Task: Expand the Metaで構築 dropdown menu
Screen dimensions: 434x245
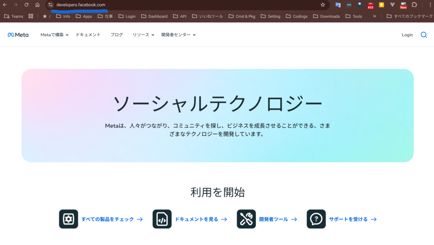Action: [54, 35]
